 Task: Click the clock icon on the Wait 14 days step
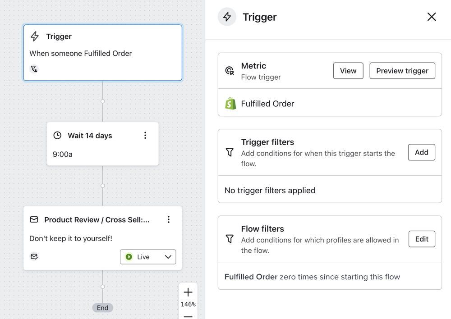[57, 135]
